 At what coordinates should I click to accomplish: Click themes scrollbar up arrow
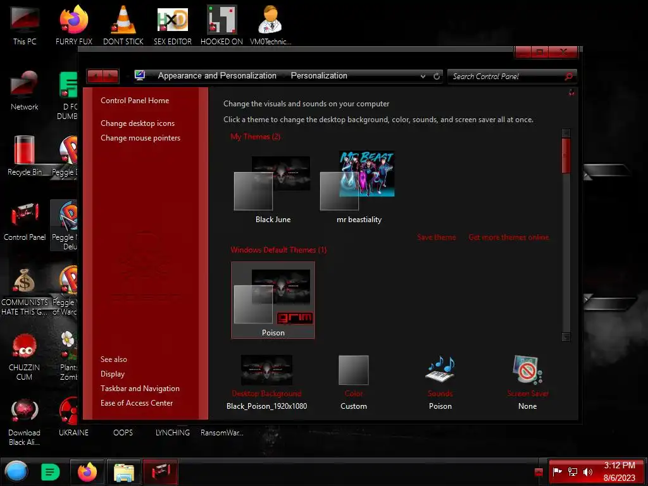point(566,133)
